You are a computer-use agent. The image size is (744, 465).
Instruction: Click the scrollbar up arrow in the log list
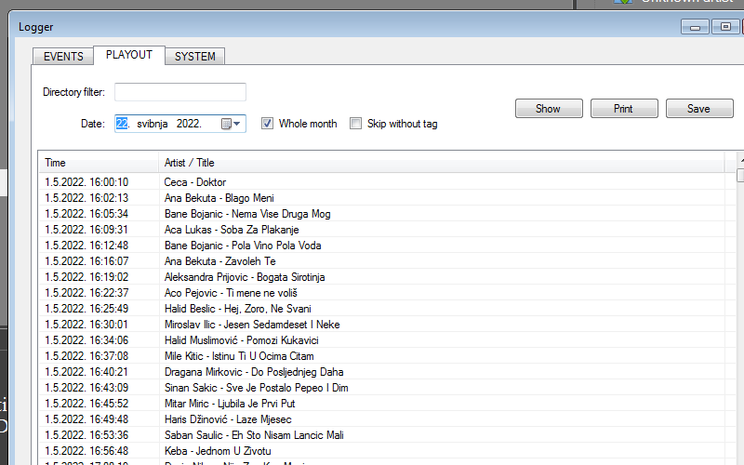(x=740, y=159)
